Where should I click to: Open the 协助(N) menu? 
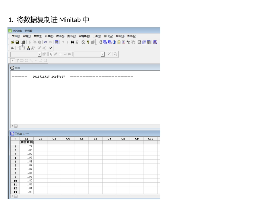coord(132,36)
